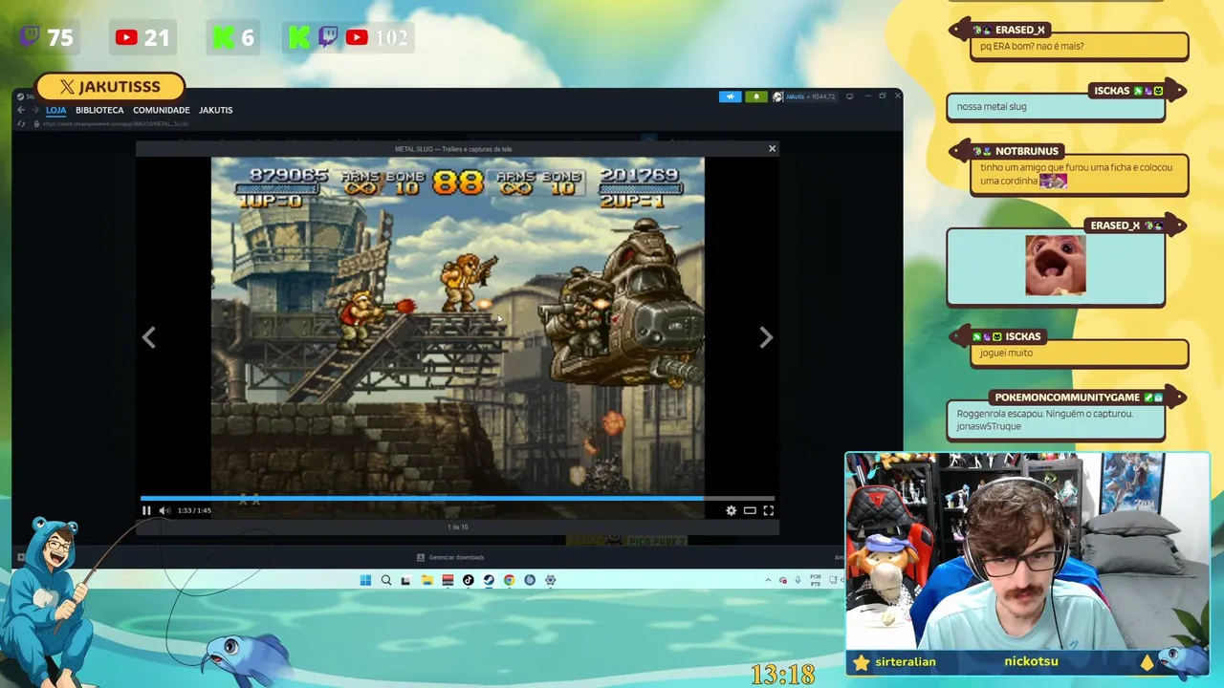The width and height of the screenshot is (1224, 688).
Task: Click the microphone icon in system tray
Action: click(798, 580)
